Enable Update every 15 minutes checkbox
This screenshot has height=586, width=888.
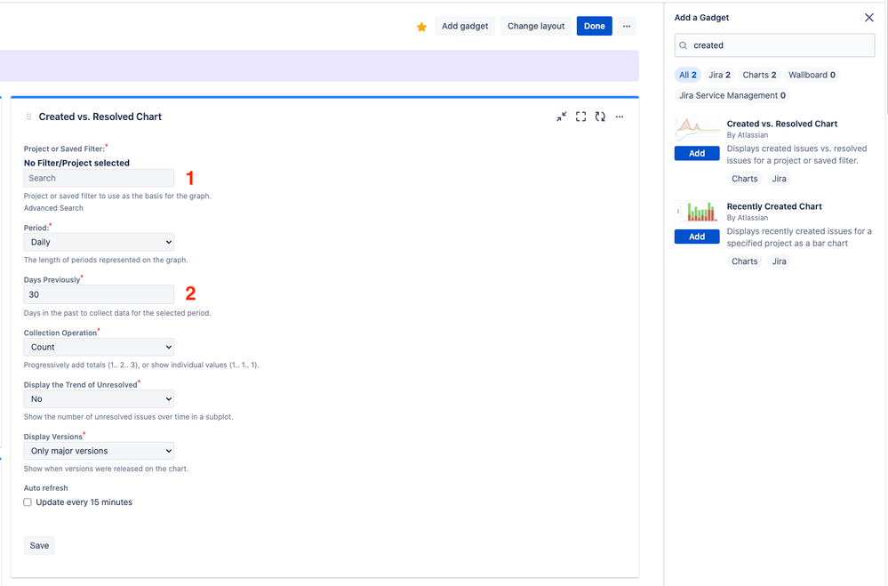pyautogui.click(x=28, y=502)
